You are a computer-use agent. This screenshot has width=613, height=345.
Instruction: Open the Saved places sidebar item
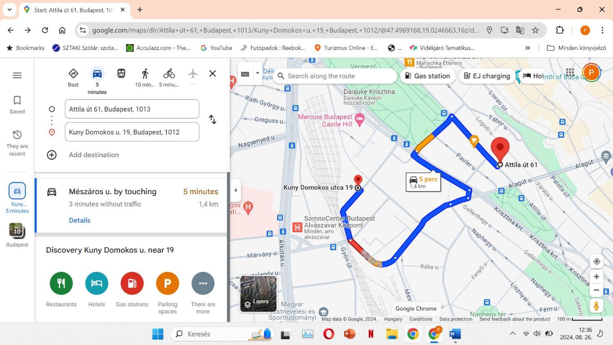point(17,105)
